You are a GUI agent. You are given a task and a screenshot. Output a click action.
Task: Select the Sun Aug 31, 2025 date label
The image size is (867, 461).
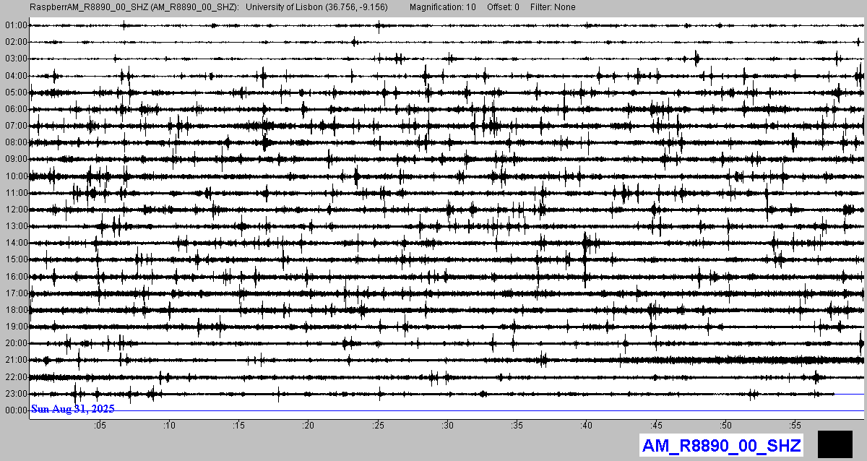click(x=72, y=409)
